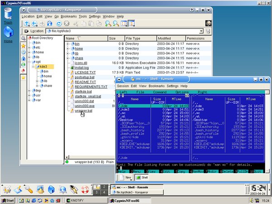This screenshot has width=272, height=204.
Task: Click the Go button beside Location field
Action: (x=208, y=31)
